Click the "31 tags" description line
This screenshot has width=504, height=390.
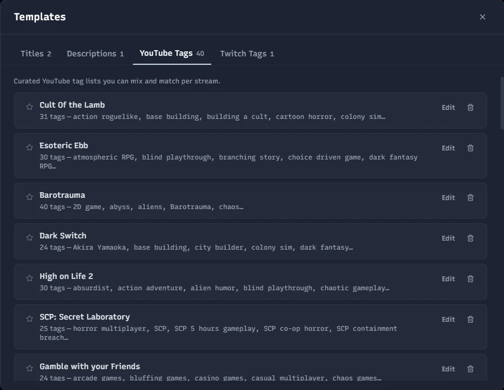tap(212, 117)
